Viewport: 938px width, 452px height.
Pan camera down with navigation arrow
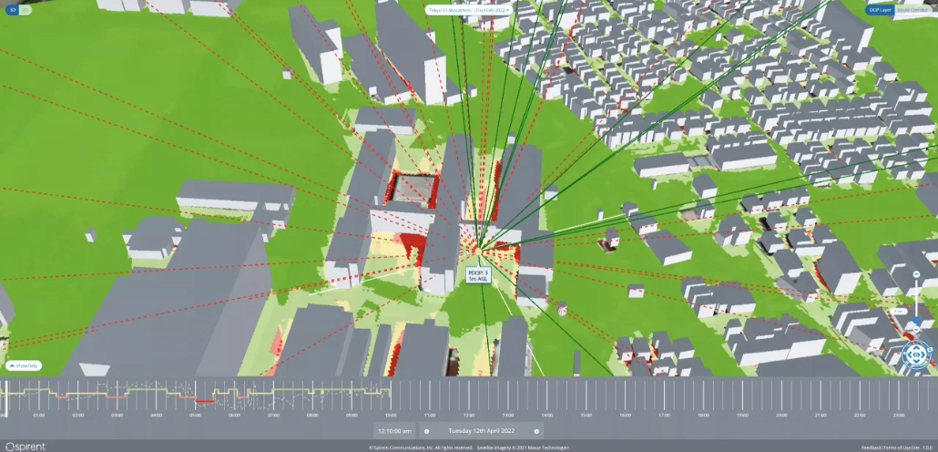[917, 364]
